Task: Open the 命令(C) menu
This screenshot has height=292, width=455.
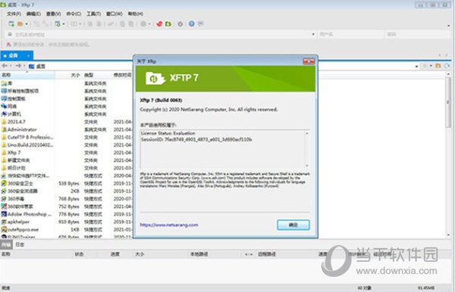Action: click(x=74, y=14)
